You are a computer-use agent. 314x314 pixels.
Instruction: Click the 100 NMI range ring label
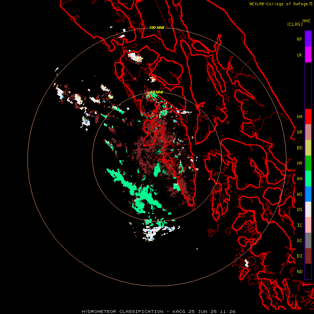click(x=157, y=28)
